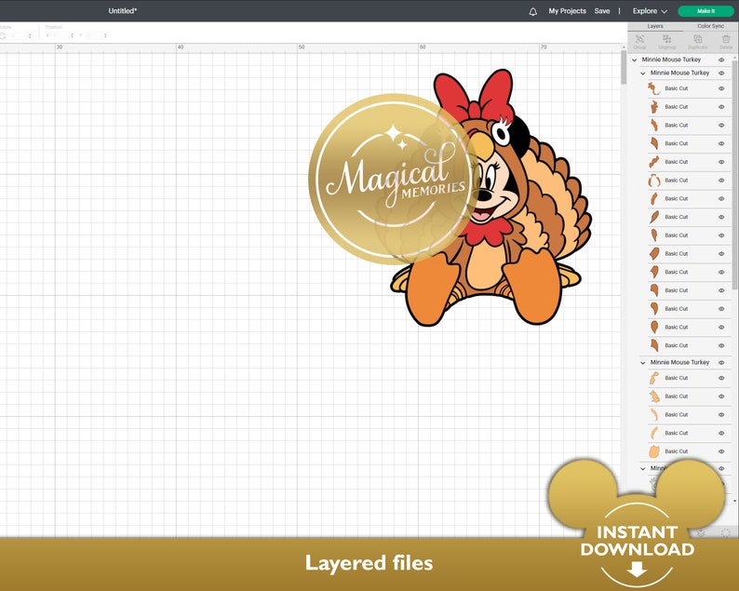This screenshot has height=591, width=739.
Task: Click the Basic Cut label of fourth layer in second subgroup
Action: click(677, 433)
